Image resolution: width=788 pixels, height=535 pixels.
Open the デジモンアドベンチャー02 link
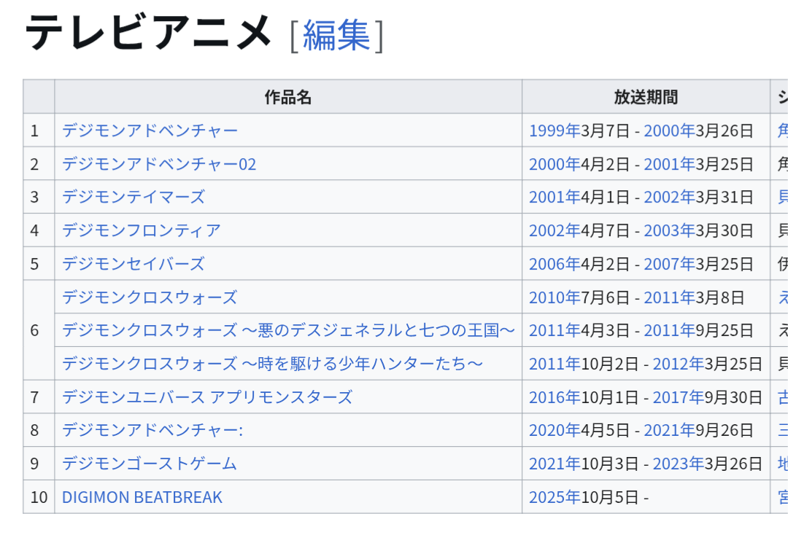coord(159,164)
